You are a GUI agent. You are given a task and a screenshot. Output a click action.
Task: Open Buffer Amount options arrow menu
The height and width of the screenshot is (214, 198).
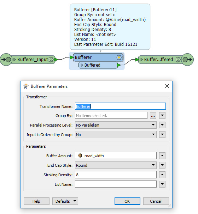click(162, 155)
